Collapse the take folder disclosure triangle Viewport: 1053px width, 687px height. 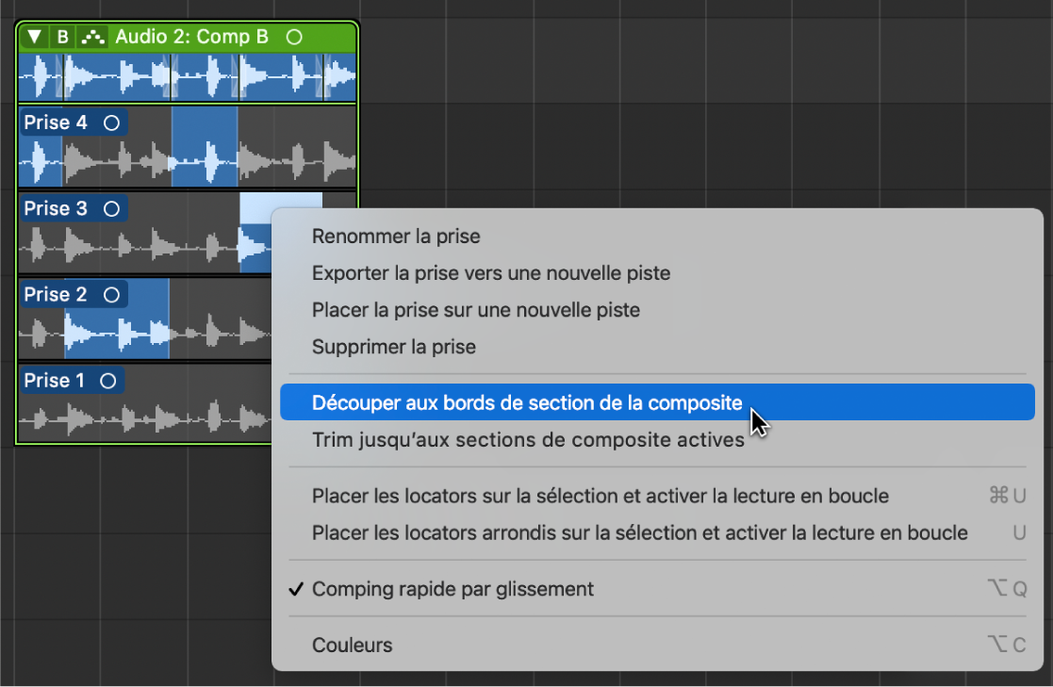click(33, 36)
